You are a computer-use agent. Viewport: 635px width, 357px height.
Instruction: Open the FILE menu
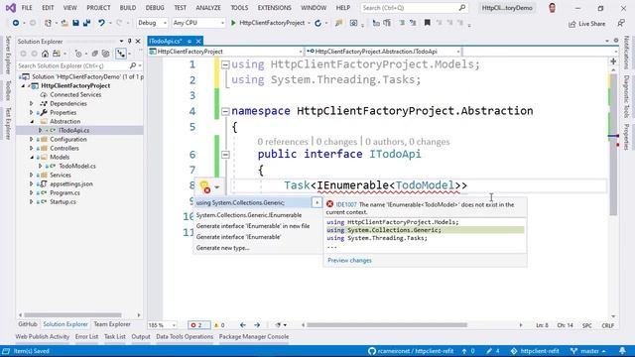click(27, 8)
